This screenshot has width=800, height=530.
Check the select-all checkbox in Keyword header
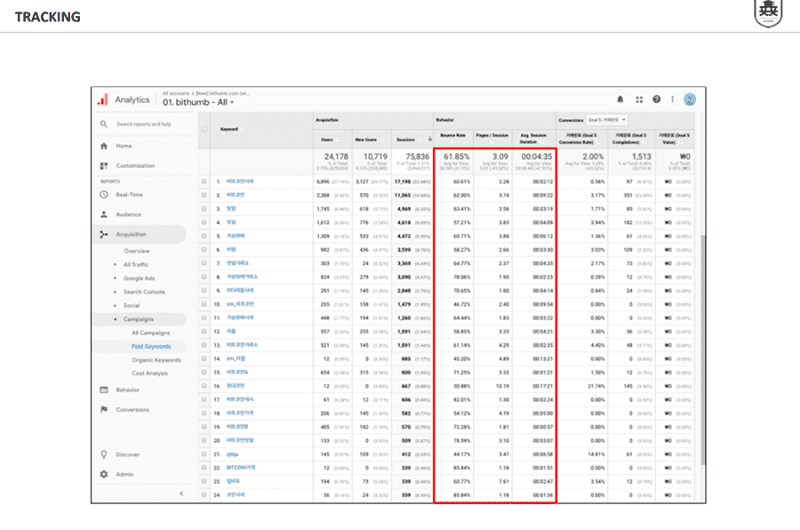[x=204, y=129]
